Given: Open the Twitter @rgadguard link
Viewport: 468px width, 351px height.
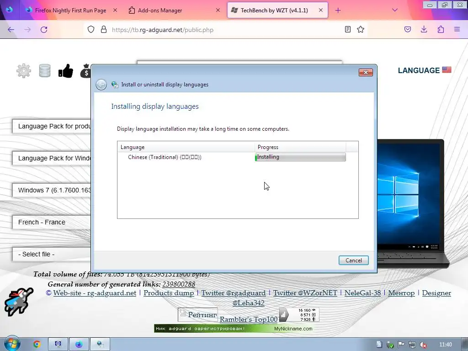Looking at the screenshot, I should (234, 293).
